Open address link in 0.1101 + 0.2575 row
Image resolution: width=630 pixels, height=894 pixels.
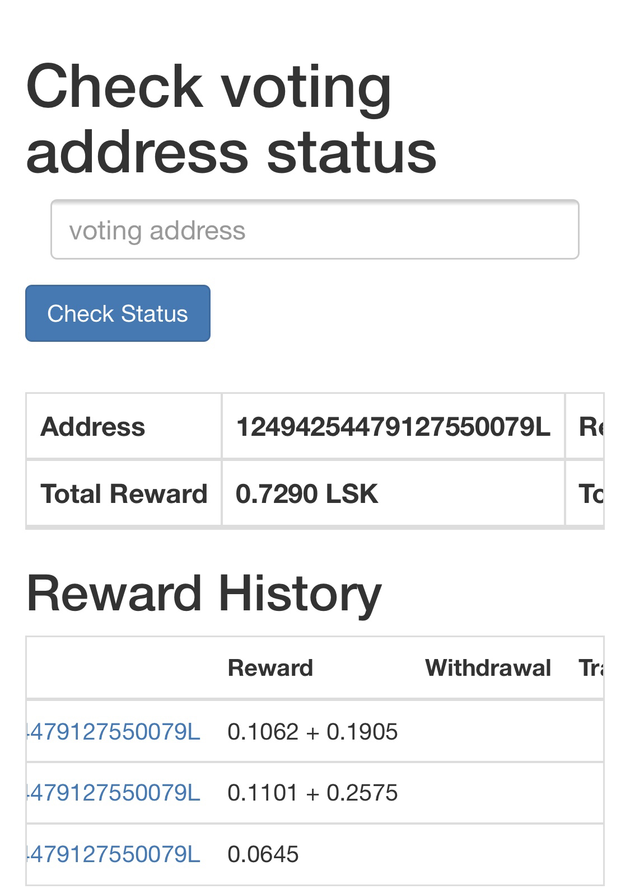pos(114,793)
